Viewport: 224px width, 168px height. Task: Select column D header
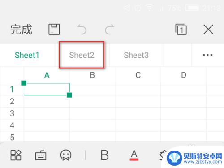[184, 75]
